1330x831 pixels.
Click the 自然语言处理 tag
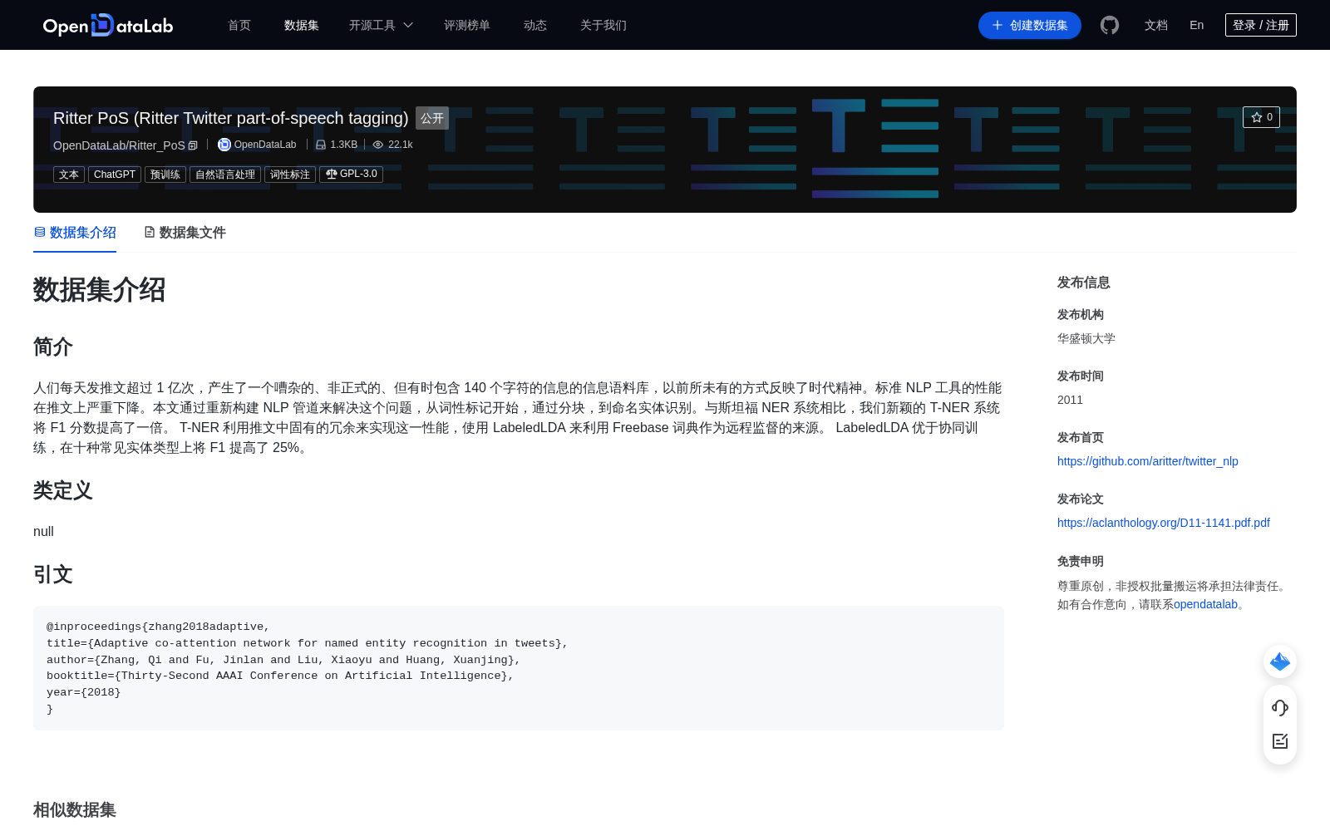pos(225,175)
